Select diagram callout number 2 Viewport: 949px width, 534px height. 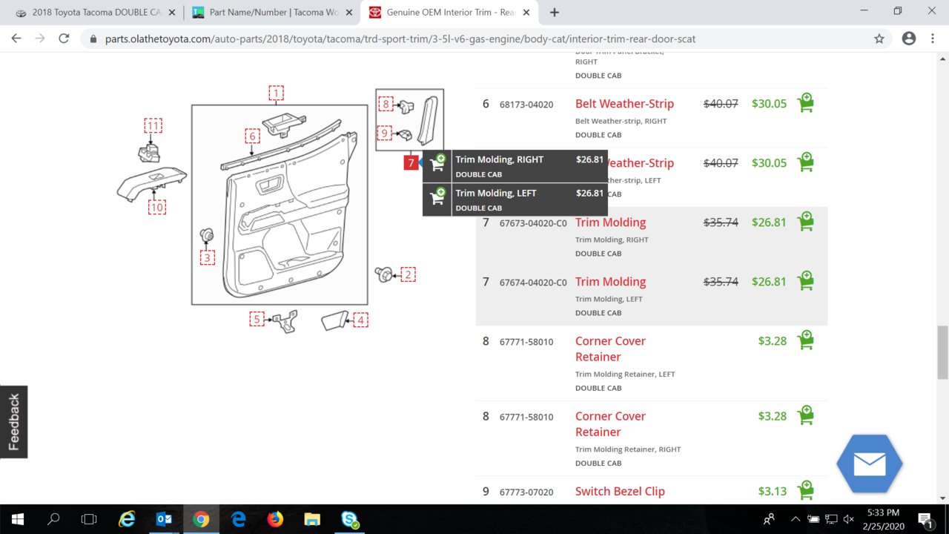[408, 274]
